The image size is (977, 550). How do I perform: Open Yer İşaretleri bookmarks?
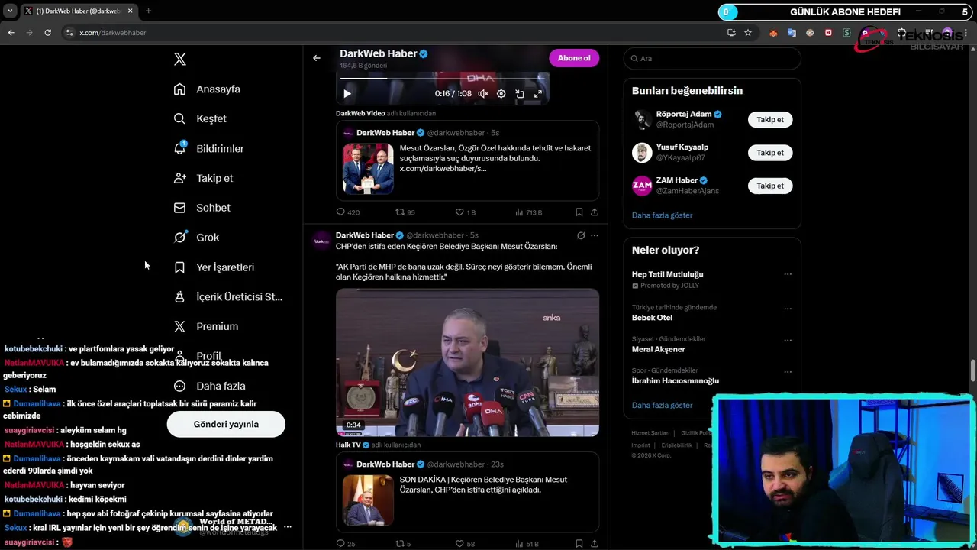coord(214,267)
